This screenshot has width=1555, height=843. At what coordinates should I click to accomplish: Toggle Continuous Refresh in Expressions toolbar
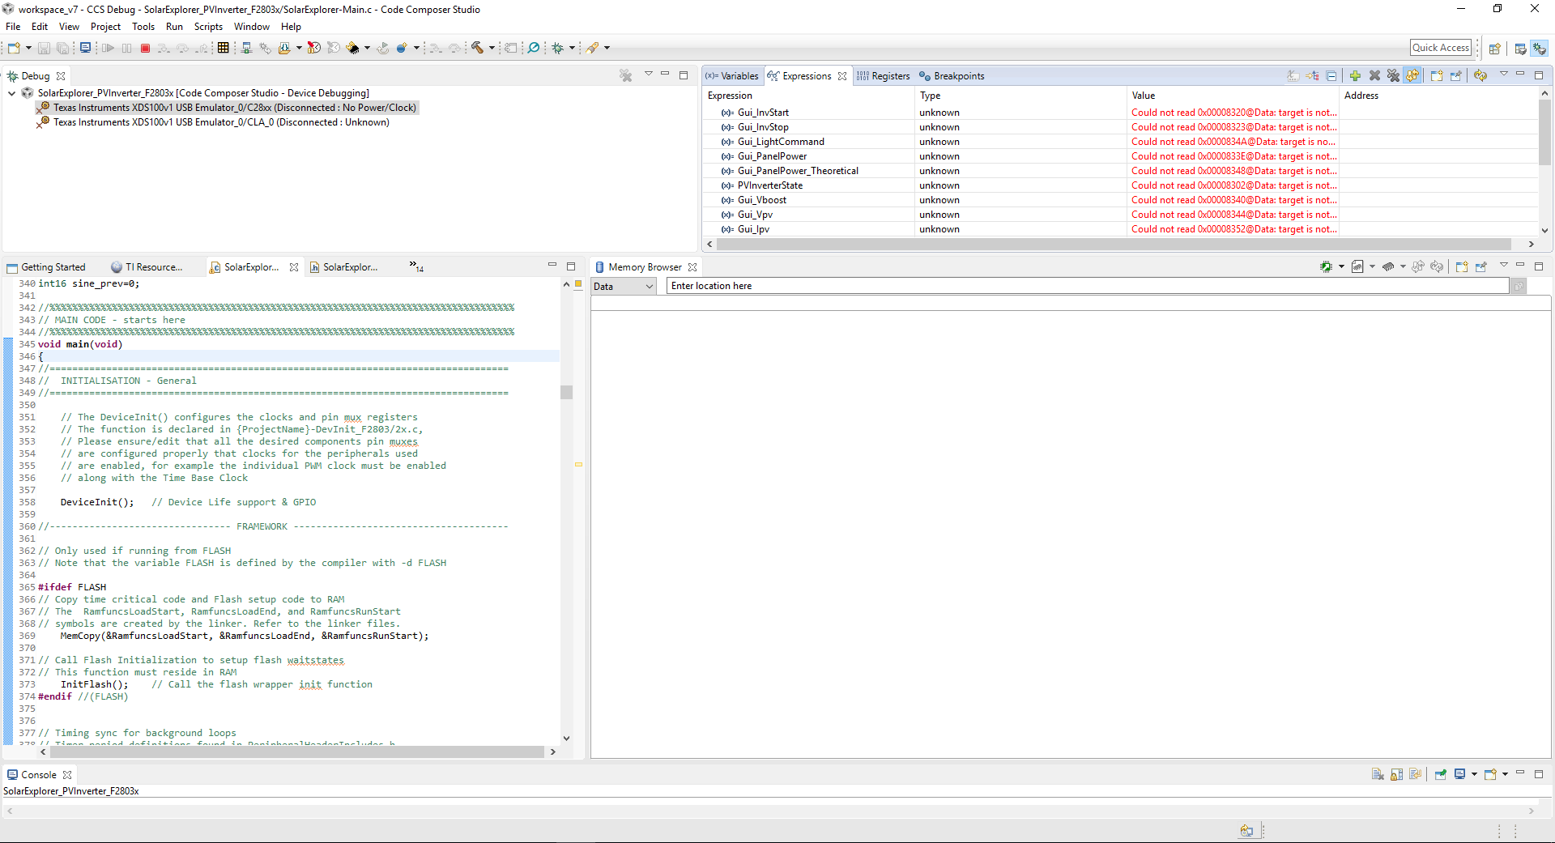click(1412, 76)
